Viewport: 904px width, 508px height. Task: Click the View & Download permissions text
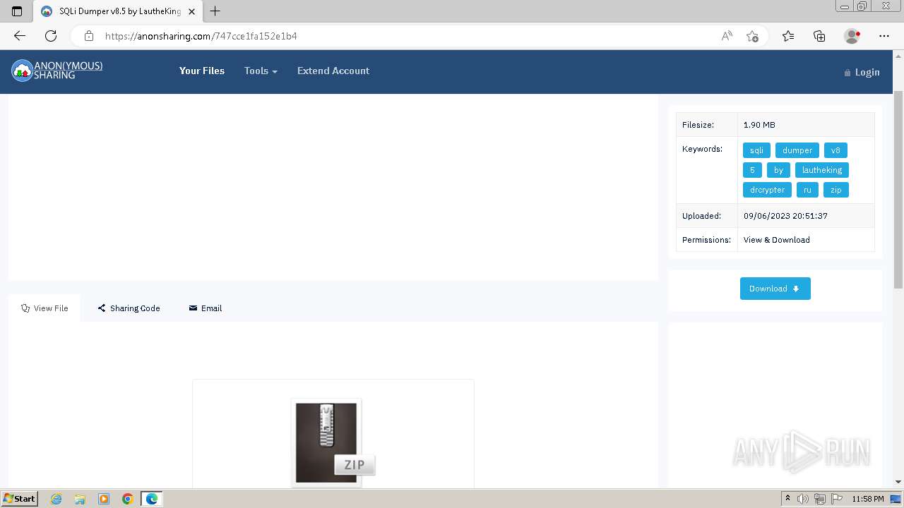777,240
